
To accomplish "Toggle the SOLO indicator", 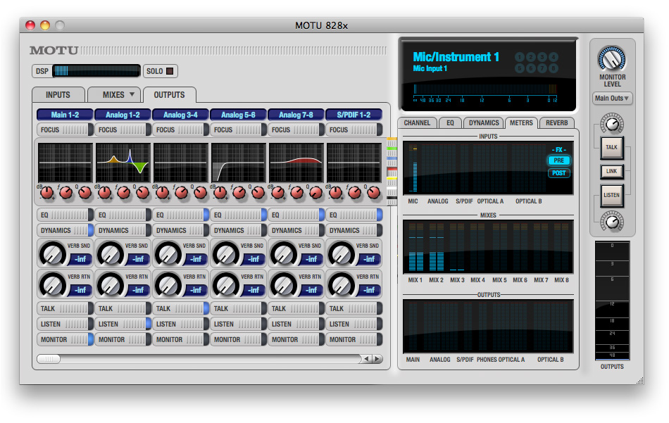I will (170, 71).
